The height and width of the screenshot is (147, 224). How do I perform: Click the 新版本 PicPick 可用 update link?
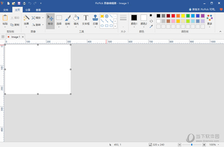pyautogui.click(x=202, y=9)
